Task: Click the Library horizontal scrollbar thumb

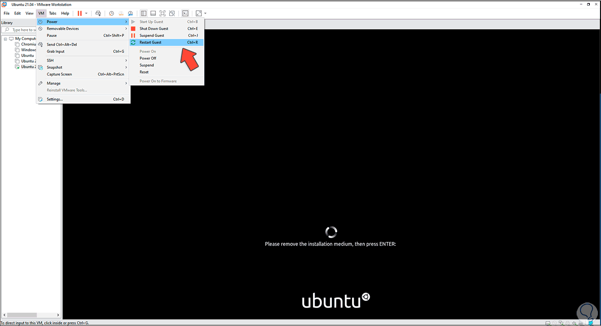Action: click(22, 315)
